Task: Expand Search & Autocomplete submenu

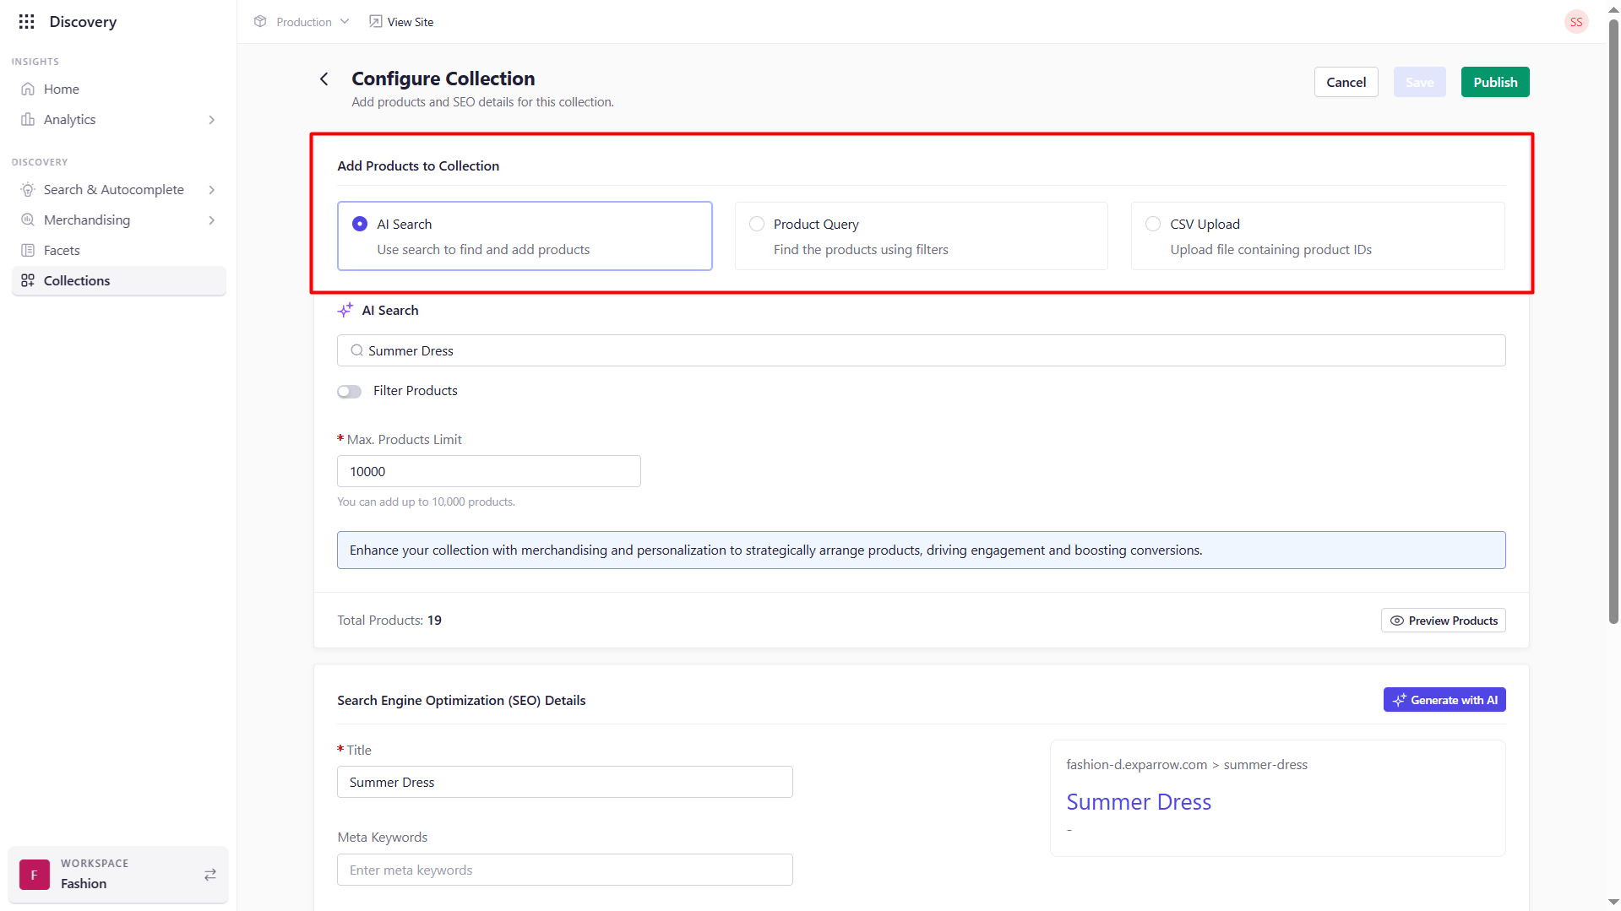Action: click(211, 190)
